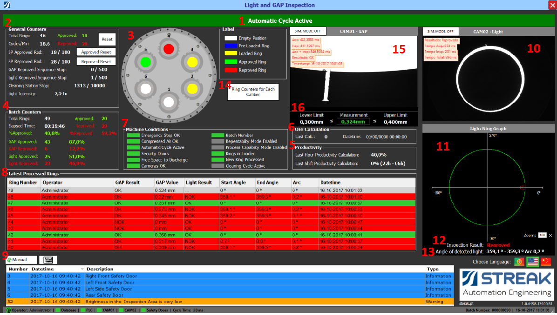Select the American flag language icon
557x315 pixels.
(x=532, y=262)
